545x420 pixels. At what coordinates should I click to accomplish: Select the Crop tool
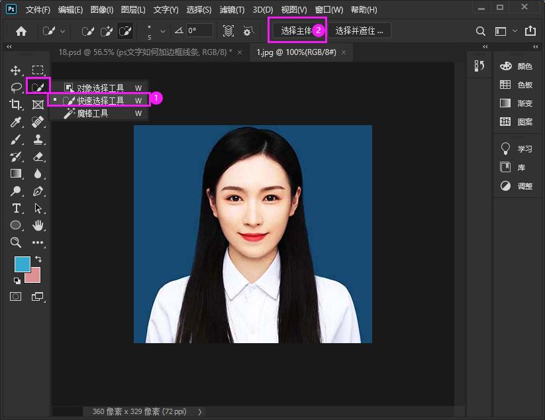pos(16,104)
